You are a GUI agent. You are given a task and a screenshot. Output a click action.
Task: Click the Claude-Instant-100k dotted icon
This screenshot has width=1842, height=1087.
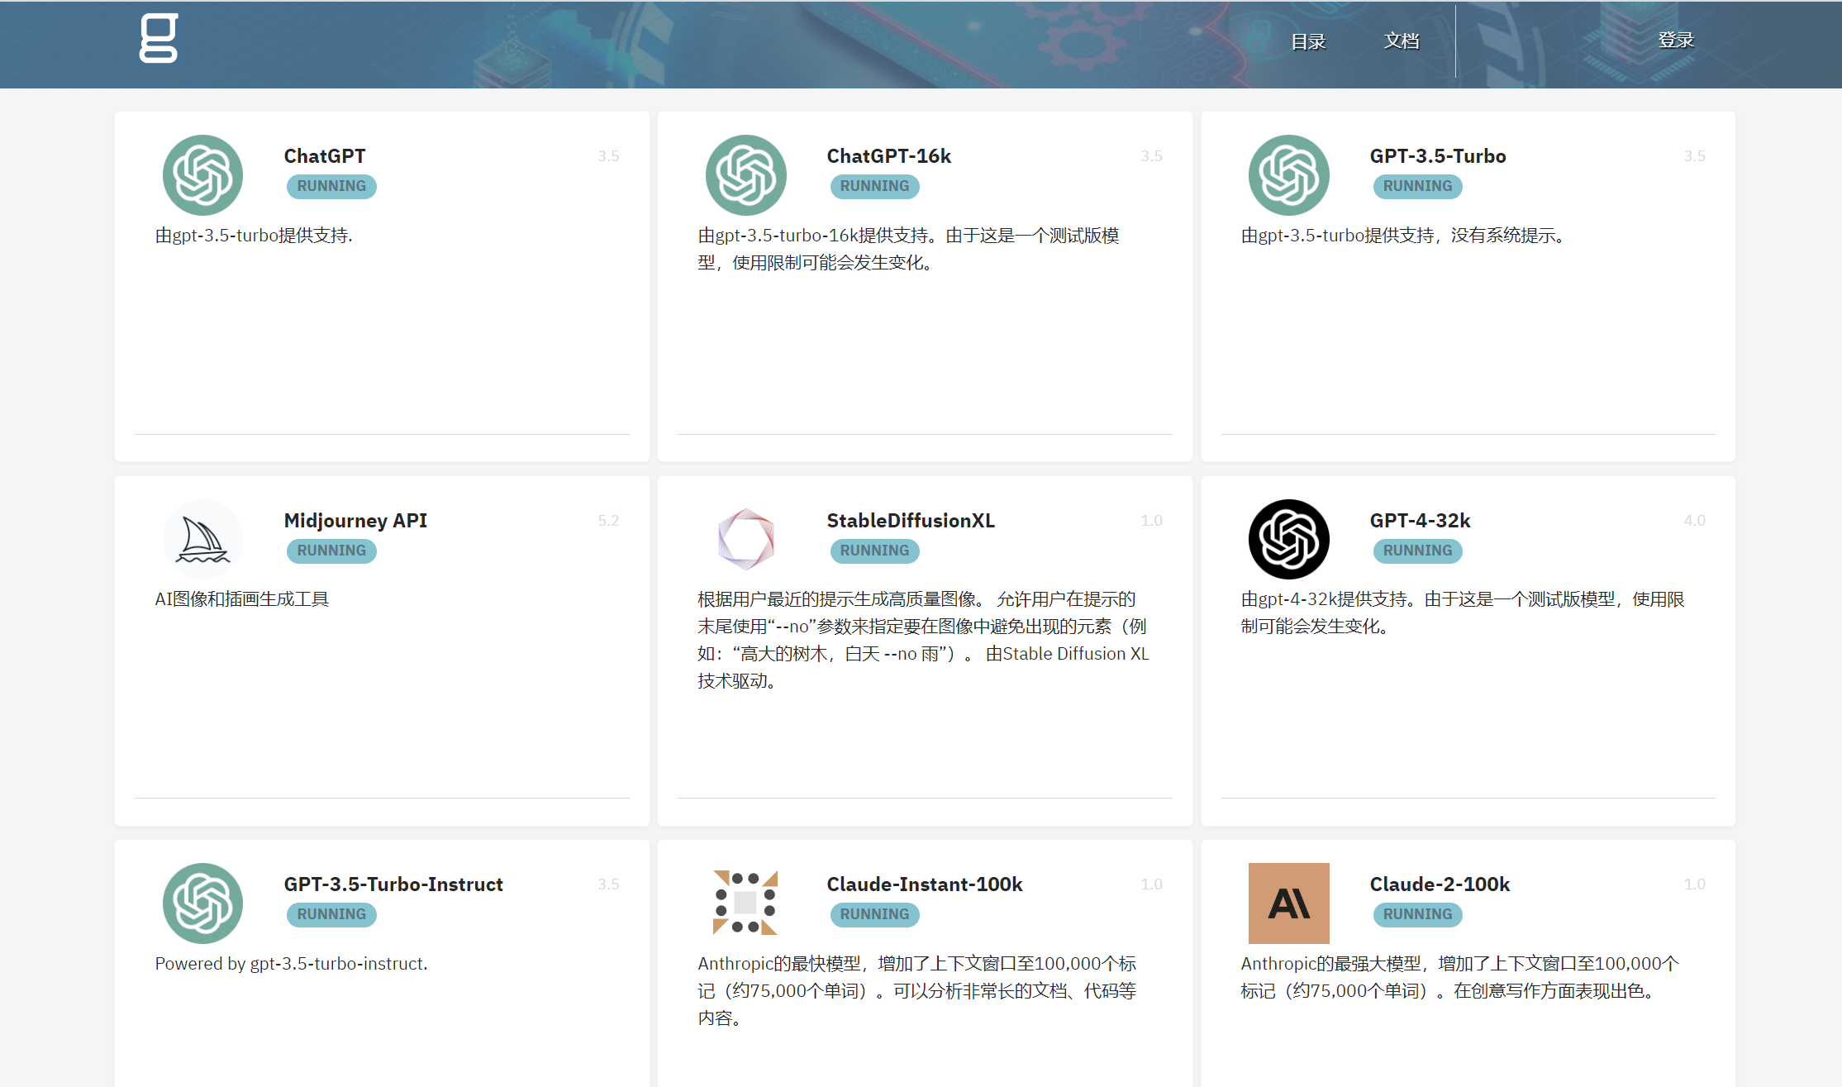click(745, 903)
